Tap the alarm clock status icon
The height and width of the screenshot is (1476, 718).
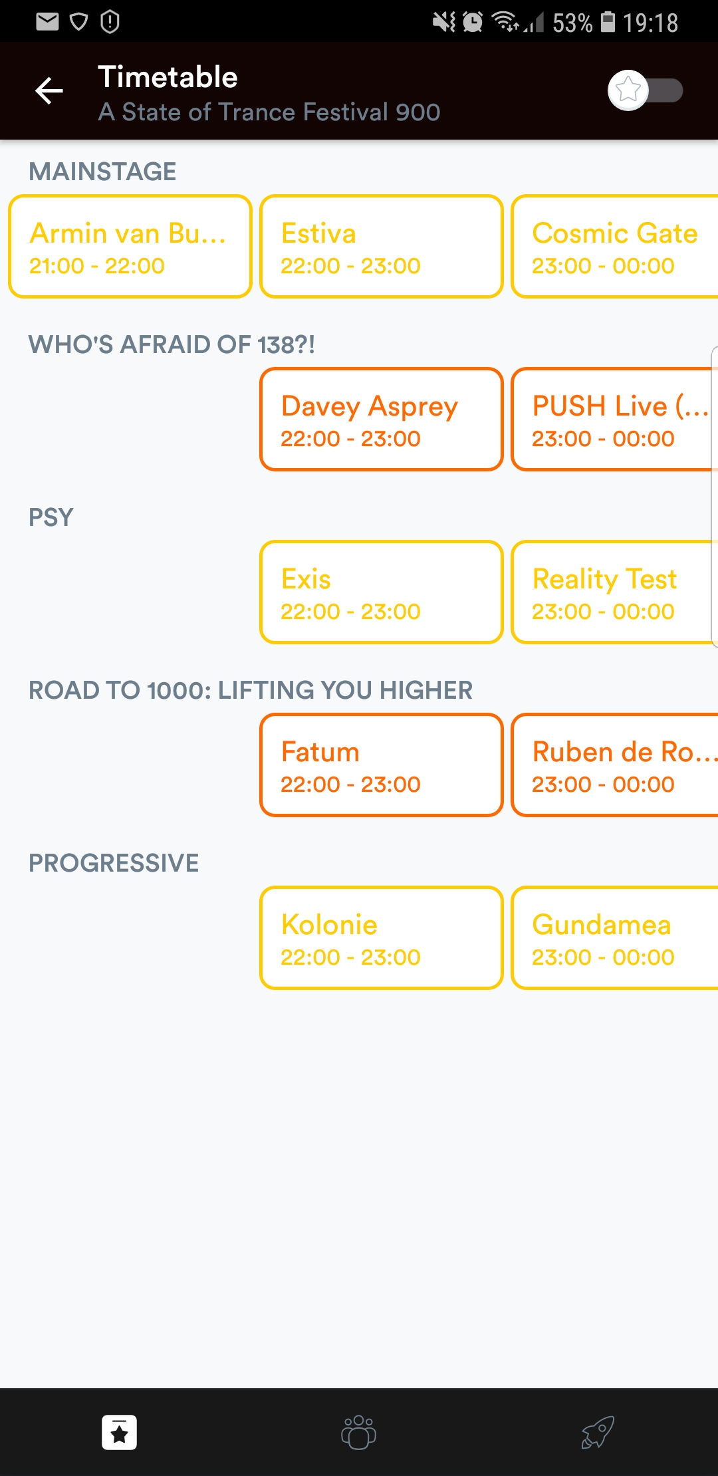click(473, 22)
